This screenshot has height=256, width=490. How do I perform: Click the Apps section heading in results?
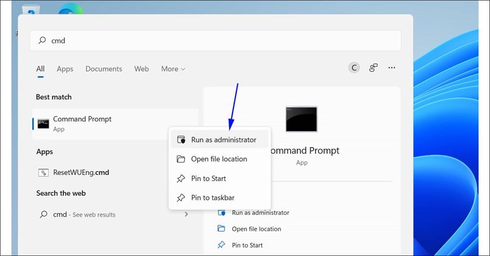coord(45,152)
